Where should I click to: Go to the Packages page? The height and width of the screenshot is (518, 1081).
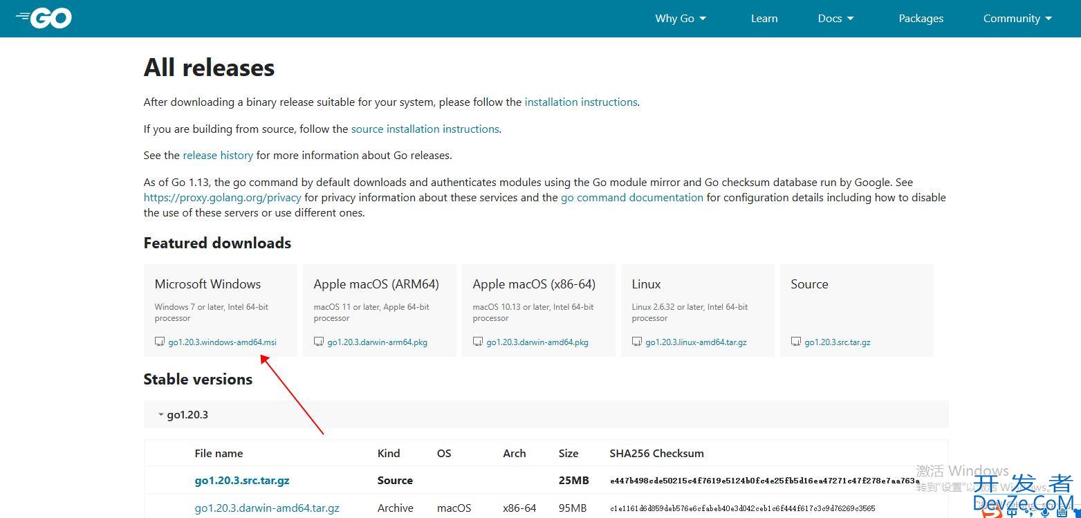[921, 19]
